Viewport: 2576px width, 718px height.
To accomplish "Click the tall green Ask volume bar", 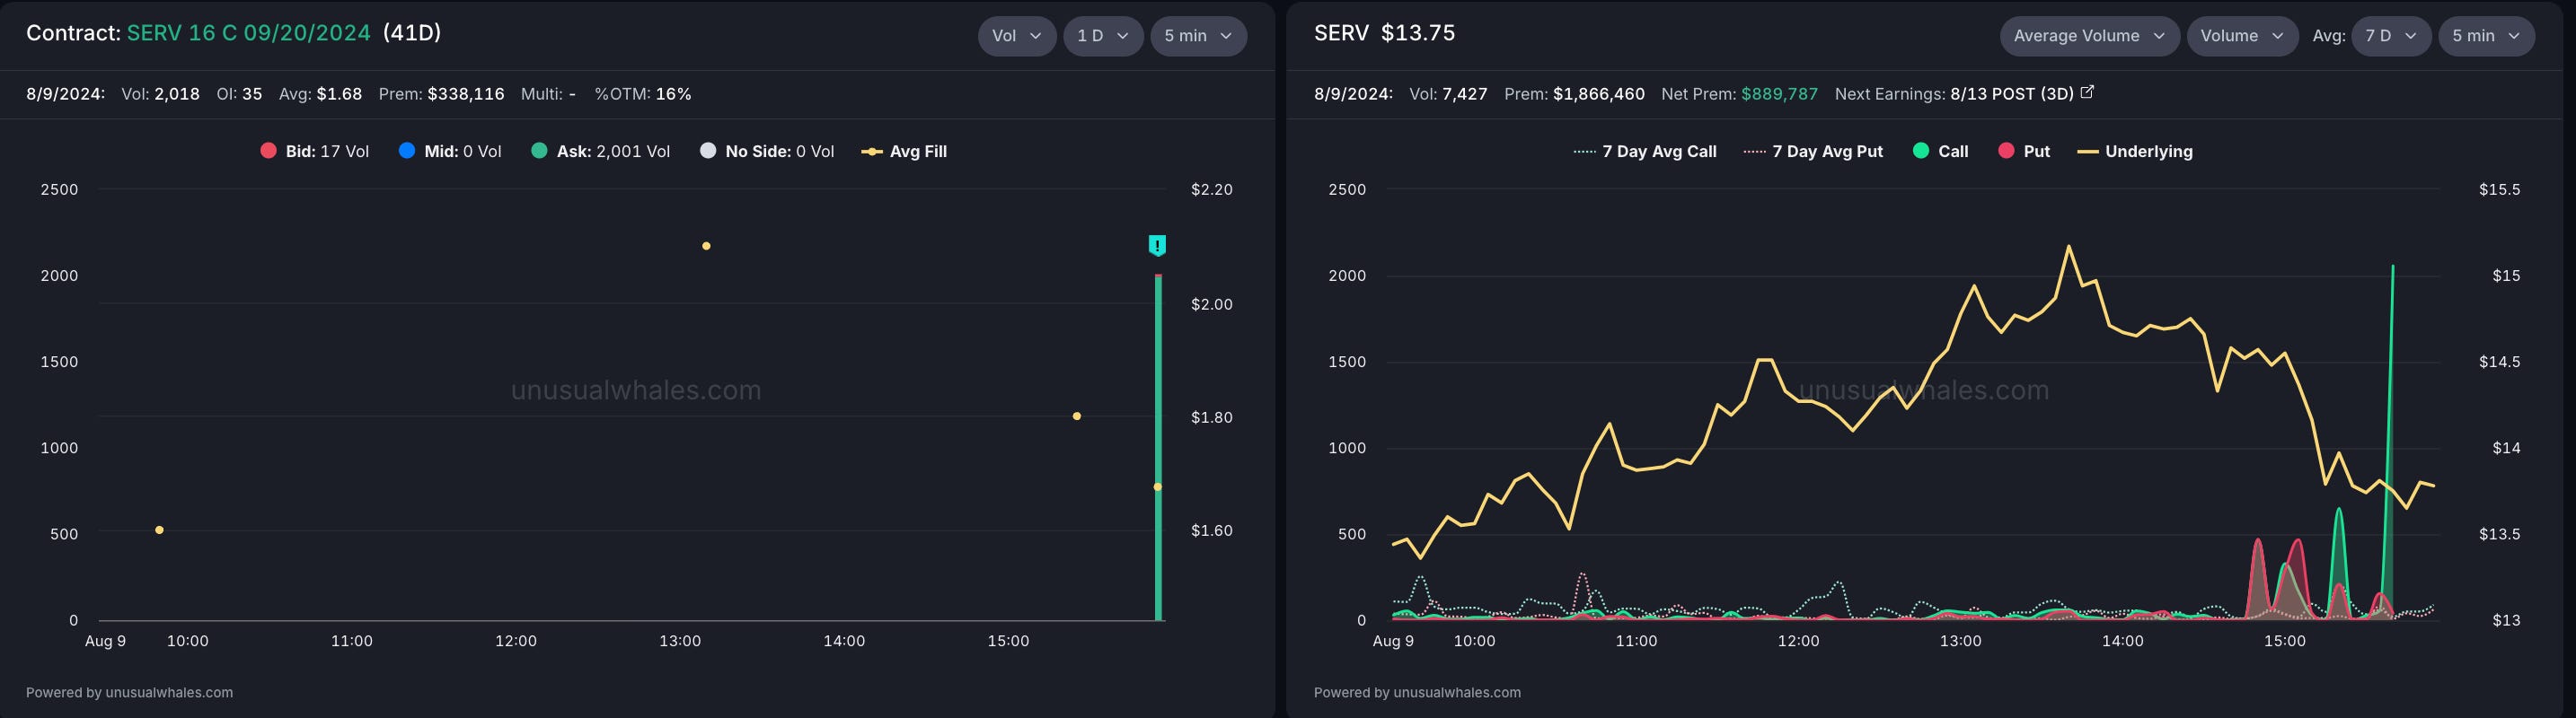I will pyautogui.click(x=1158, y=447).
